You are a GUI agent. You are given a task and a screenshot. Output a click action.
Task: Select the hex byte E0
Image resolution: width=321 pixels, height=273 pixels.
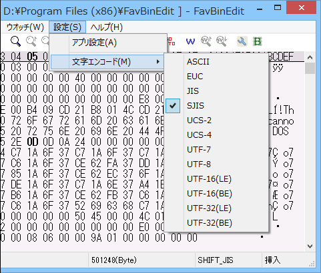(144, 227)
